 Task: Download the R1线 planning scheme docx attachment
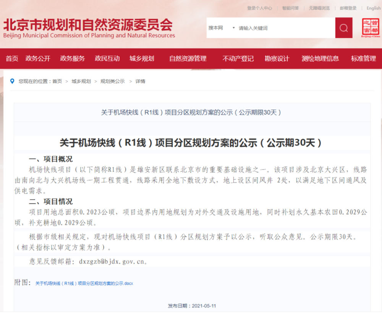tap(85, 283)
